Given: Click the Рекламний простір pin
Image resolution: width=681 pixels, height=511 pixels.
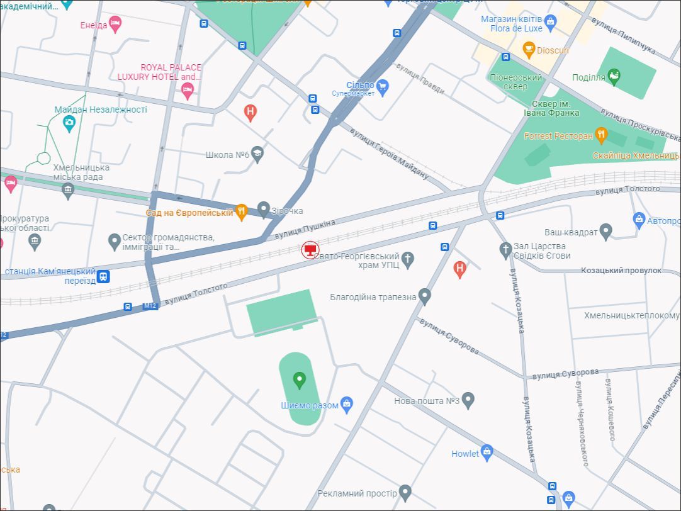Looking at the screenshot, I should pos(405,493).
